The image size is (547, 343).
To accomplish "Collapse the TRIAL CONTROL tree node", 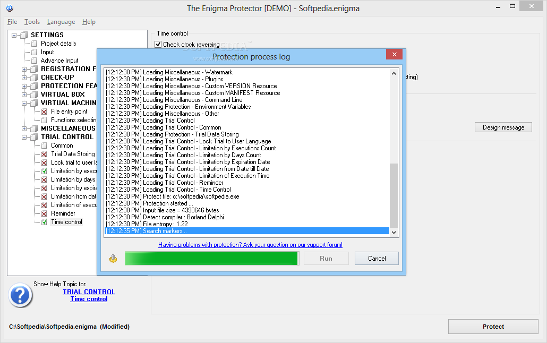I will (24, 137).
